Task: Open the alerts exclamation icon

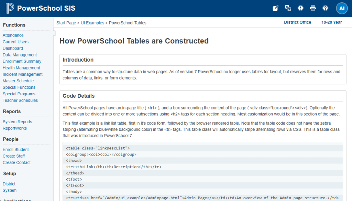Action: pyautogui.click(x=300, y=8)
